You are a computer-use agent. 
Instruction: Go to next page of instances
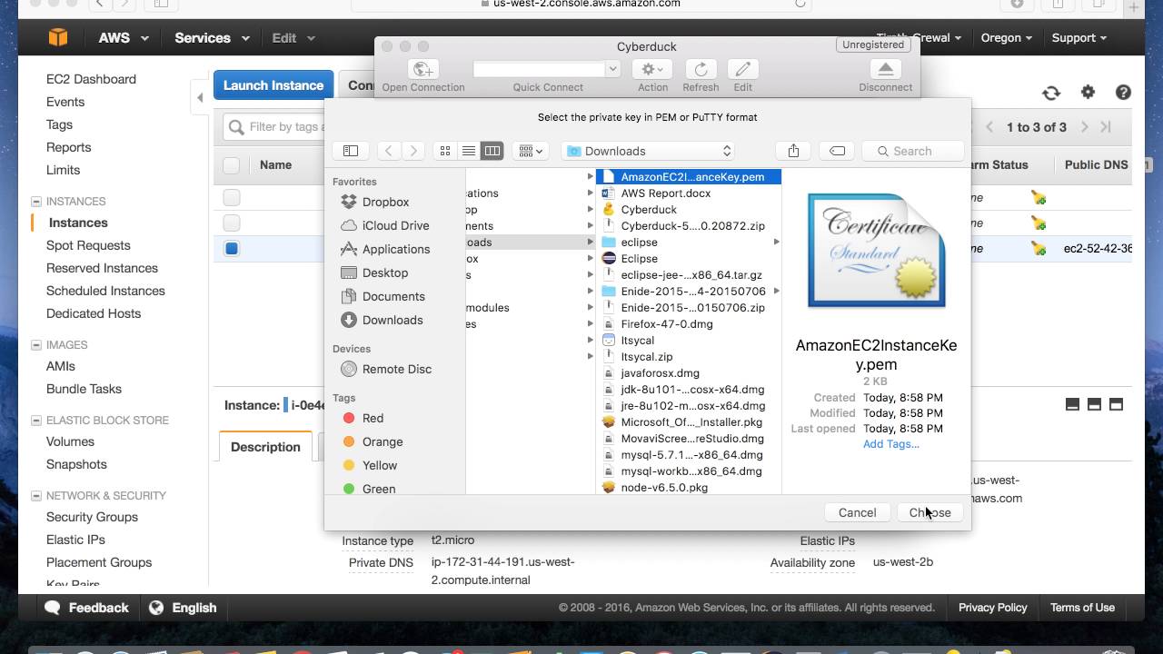click(x=1085, y=127)
